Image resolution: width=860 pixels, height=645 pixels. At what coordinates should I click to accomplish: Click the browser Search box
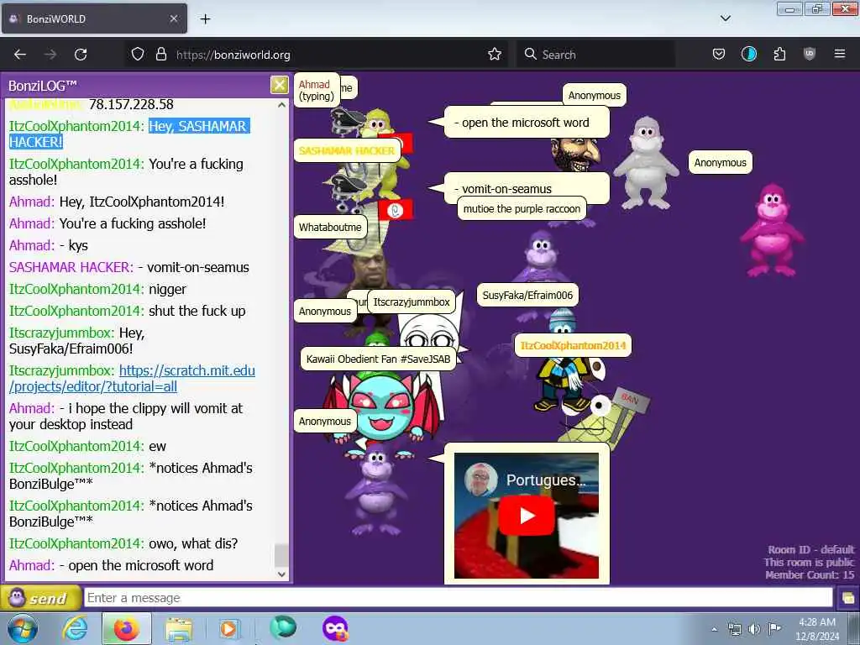click(596, 55)
